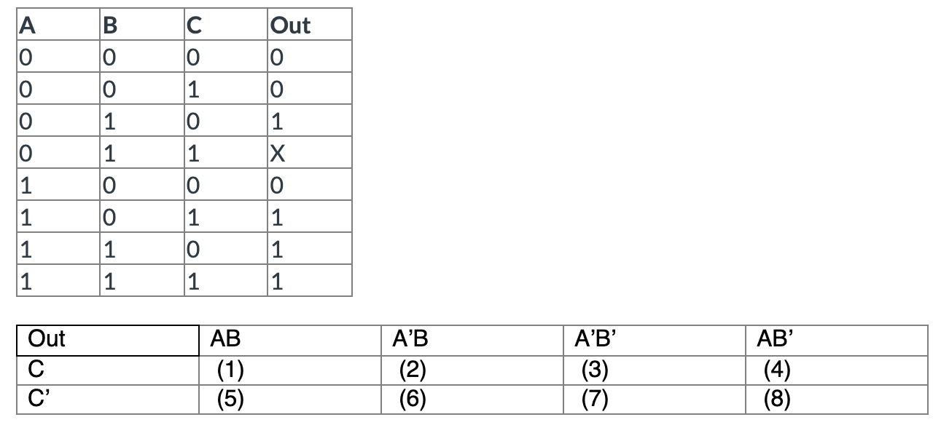
Task: Click the C row label in K-map
Action: point(34,370)
